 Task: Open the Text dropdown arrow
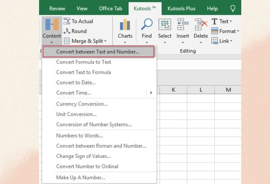(231, 21)
